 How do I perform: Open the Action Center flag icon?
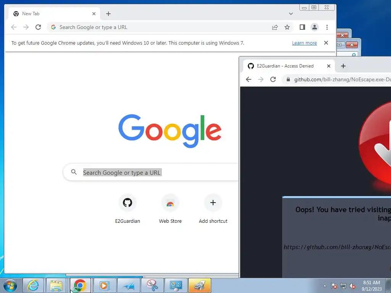[334, 286]
